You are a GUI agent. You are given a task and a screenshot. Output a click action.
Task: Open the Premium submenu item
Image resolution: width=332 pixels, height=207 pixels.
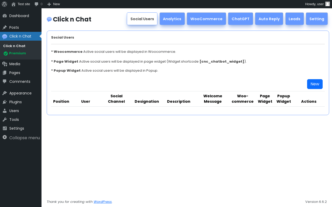[17, 53]
